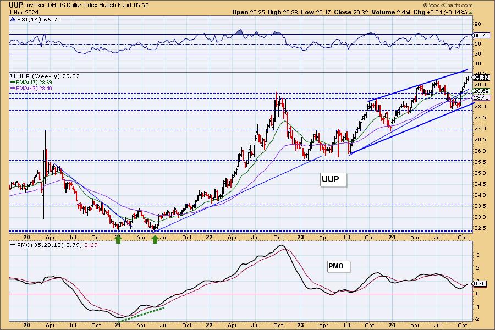
Task: Click the candlestick icon beside UUP (Weekly)
Action: coord(13,76)
